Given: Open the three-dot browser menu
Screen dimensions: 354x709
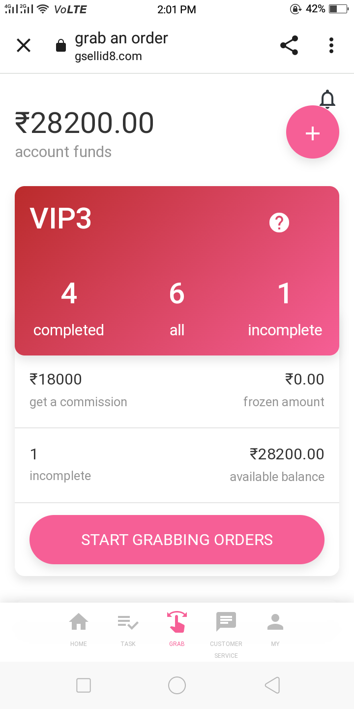Looking at the screenshot, I should [x=331, y=45].
